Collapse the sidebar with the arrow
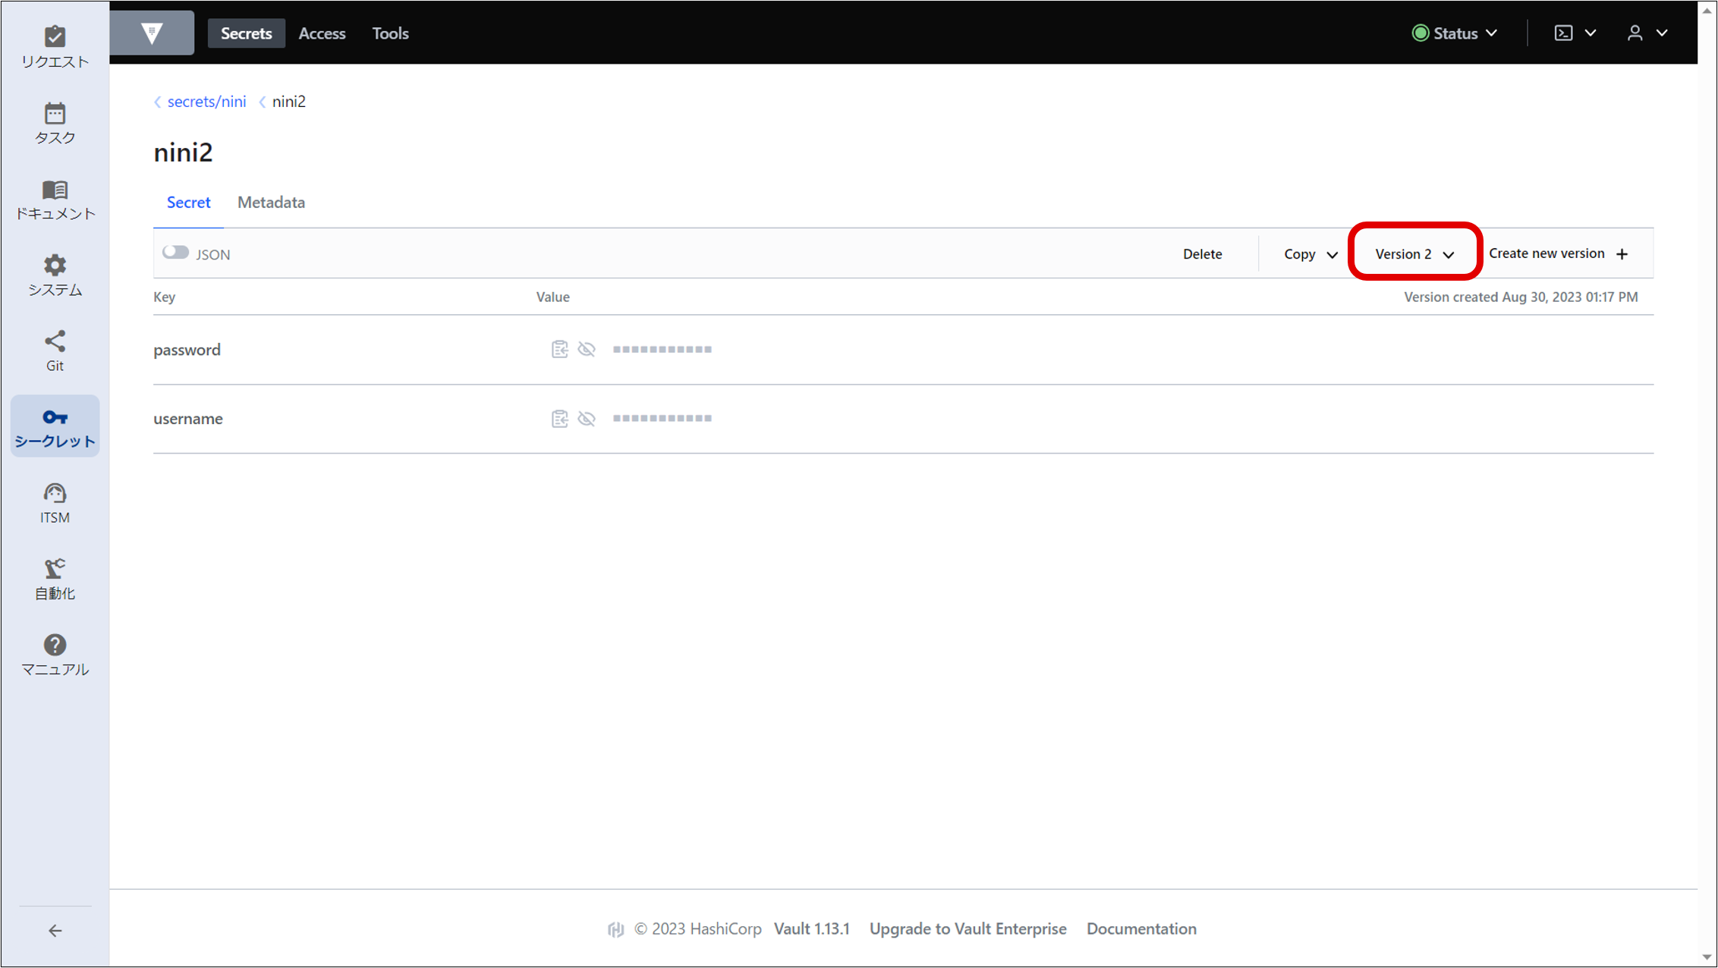Viewport: 1718px width, 968px height. [x=54, y=931]
